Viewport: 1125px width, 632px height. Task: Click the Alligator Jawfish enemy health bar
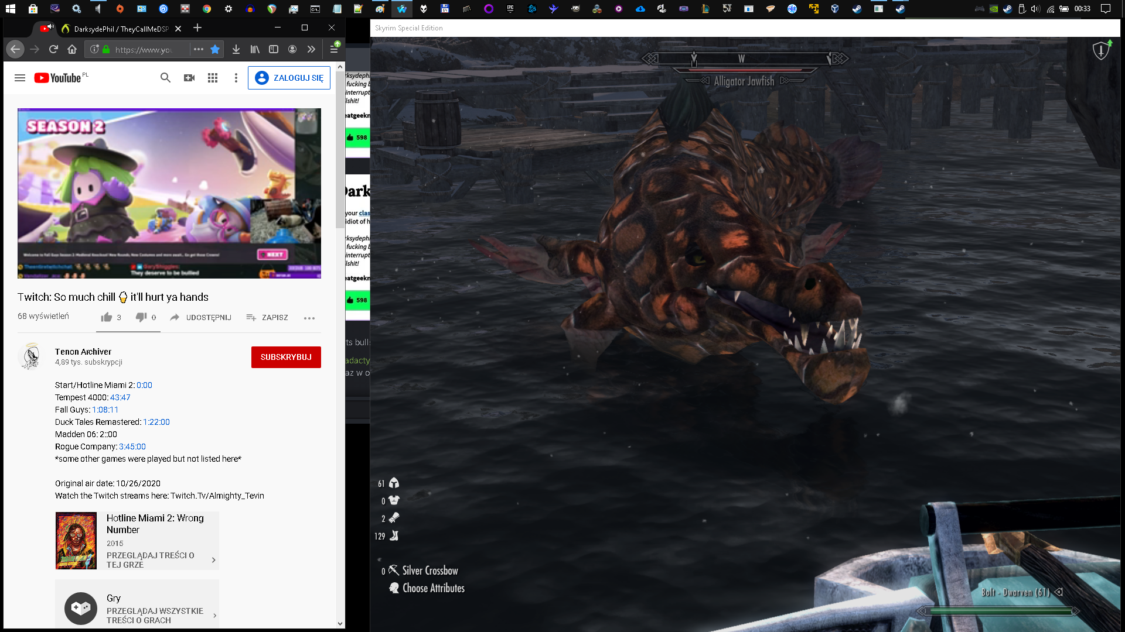point(744,70)
